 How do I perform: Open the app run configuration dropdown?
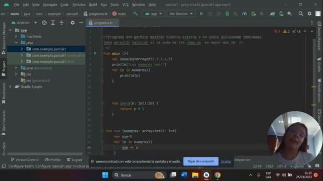[153, 14]
